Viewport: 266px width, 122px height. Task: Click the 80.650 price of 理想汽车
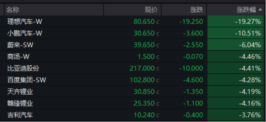(144, 22)
